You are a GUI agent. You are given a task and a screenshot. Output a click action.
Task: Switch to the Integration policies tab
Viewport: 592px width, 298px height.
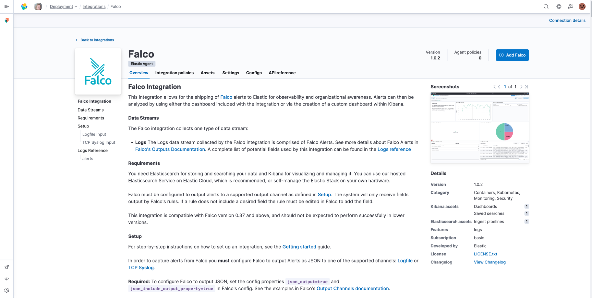(x=174, y=73)
